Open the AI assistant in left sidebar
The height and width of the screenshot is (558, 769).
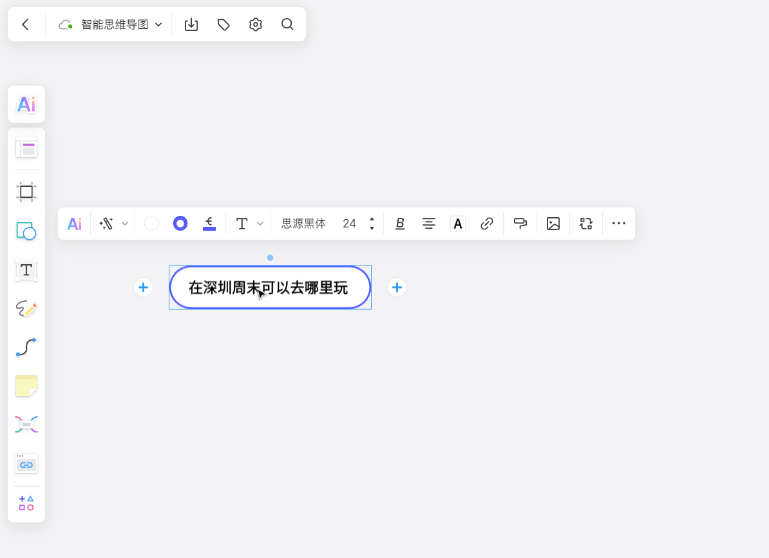click(x=26, y=104)
